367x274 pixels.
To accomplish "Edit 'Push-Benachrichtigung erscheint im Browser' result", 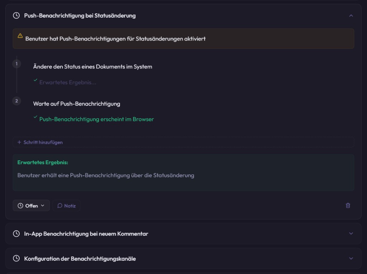I will (96, 119).
